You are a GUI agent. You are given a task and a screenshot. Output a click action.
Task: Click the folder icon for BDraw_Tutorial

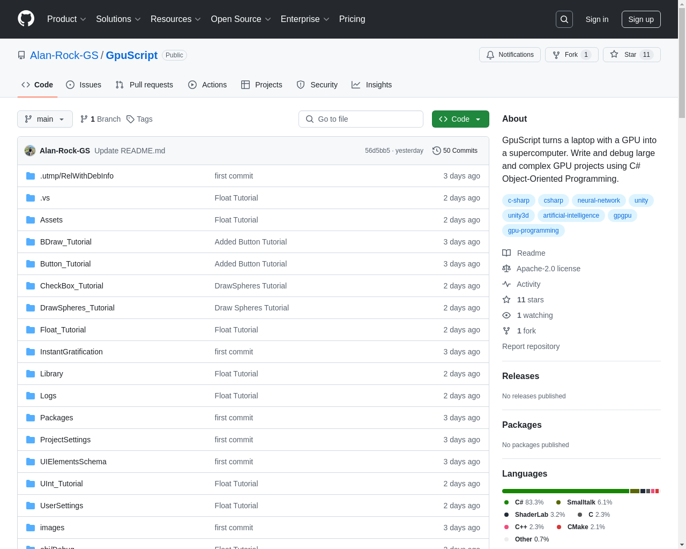point(31,242)
